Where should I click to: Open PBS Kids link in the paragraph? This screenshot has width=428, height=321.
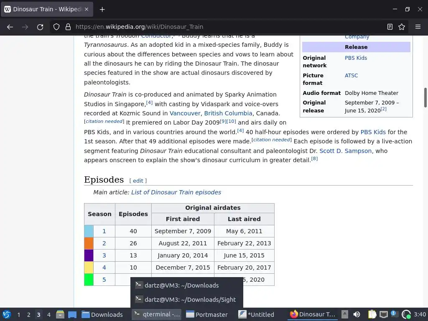click(x=373, y=132)
